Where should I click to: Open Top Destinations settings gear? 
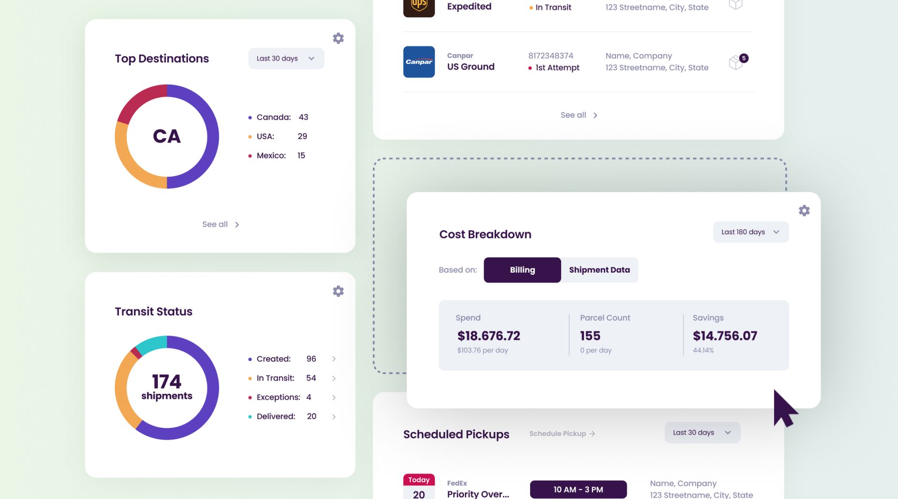coord(338,38)
